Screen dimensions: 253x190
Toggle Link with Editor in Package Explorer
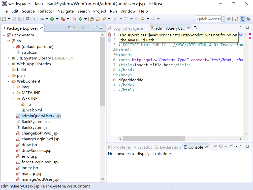tap(75, 28)
